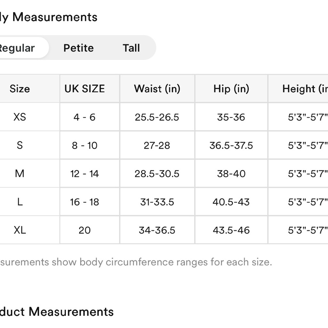
Task: Switch to the Petite fit tab
Action: (78, 48)
